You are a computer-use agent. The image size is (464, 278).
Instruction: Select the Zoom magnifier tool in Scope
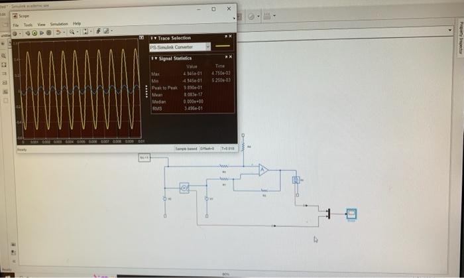[72, 32]
